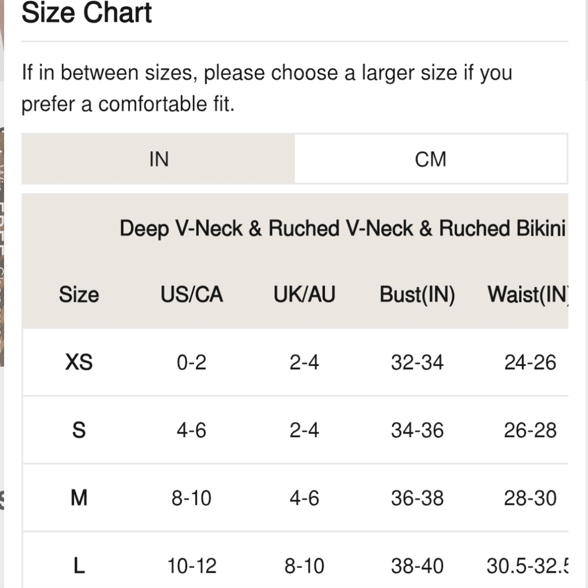
Task: Click the US/CA column header
Action: (192, 294)
